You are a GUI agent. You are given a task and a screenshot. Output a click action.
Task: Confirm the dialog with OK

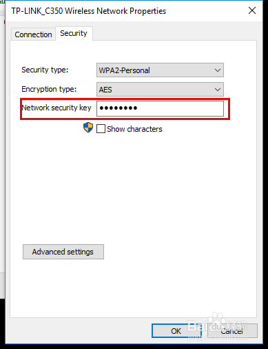(176, 331)
